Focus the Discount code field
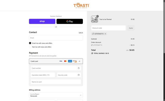 [108, 28]
